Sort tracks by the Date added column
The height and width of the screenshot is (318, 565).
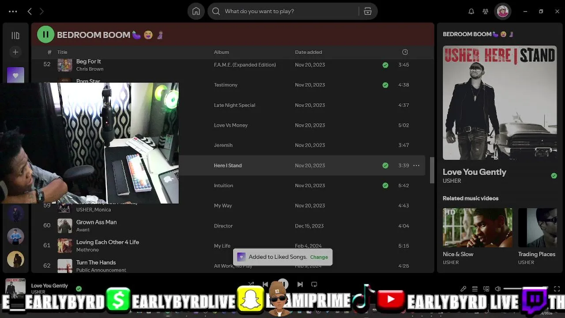point(309,52)
